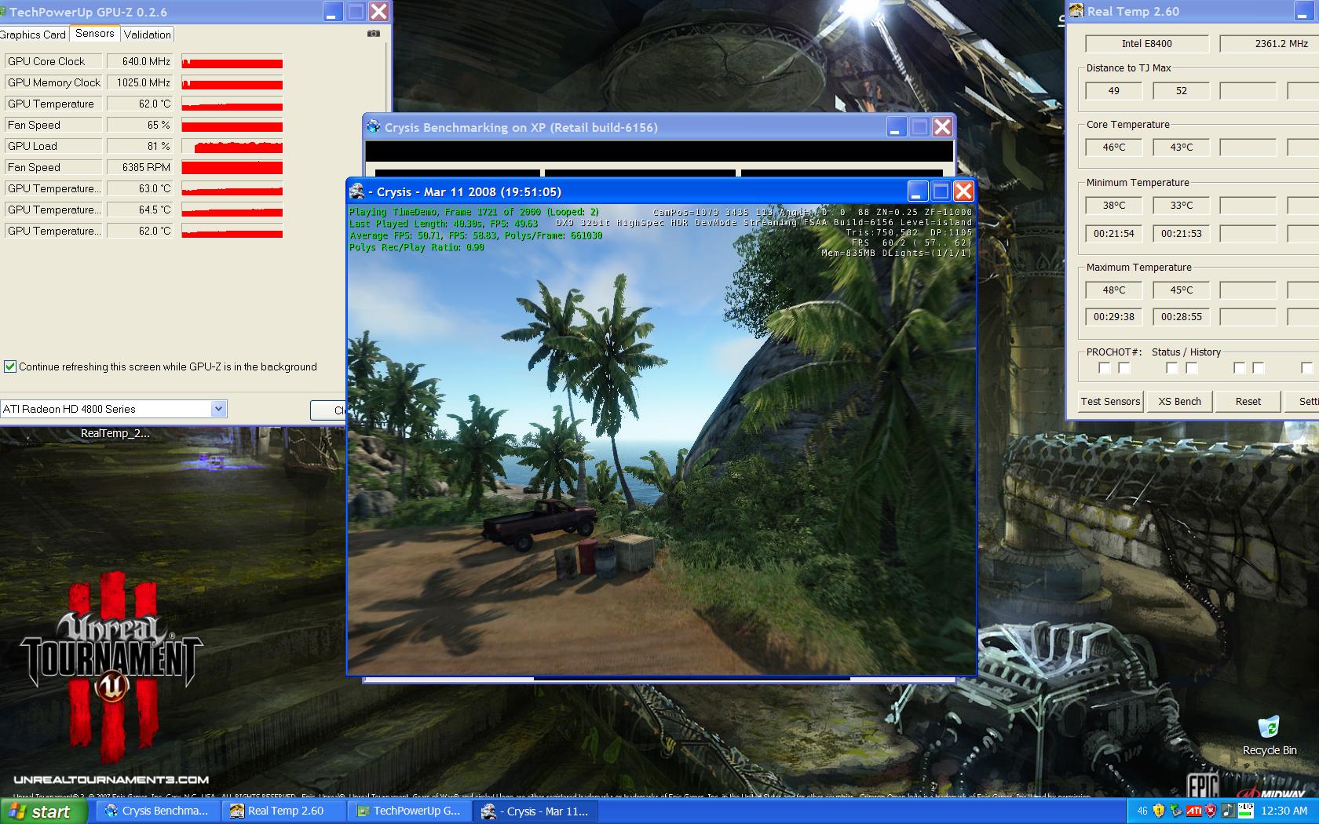Screen dimensions: 1319x824
Task: Click the 38°C minimum temperature field
Action: (1113, 206)
